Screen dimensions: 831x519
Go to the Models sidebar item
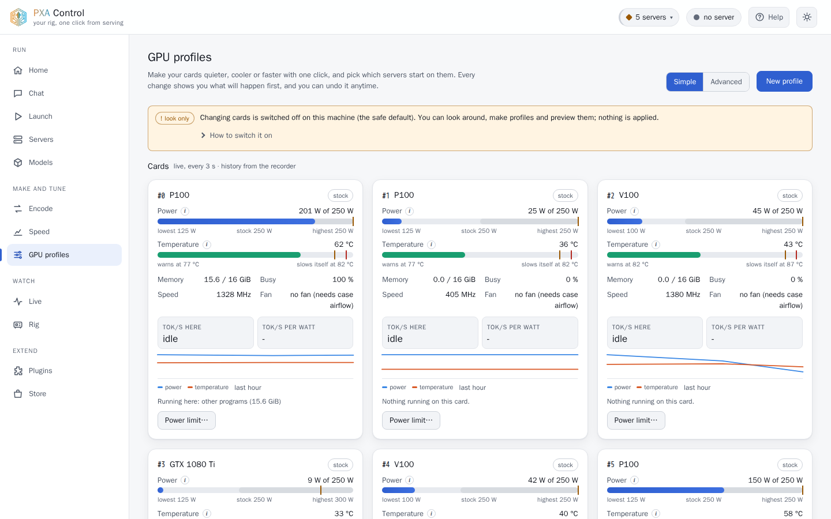(x=65, y=163)
